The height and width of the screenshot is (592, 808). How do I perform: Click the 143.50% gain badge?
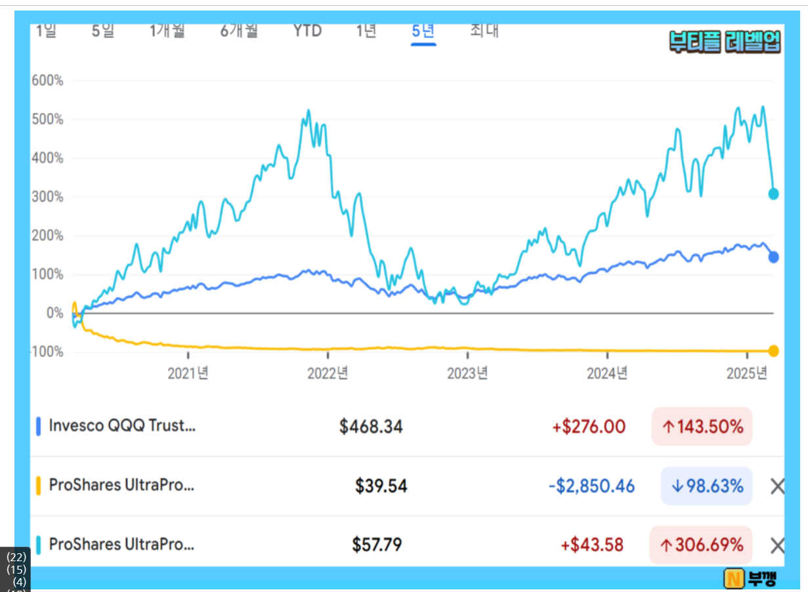pos(702,427)
